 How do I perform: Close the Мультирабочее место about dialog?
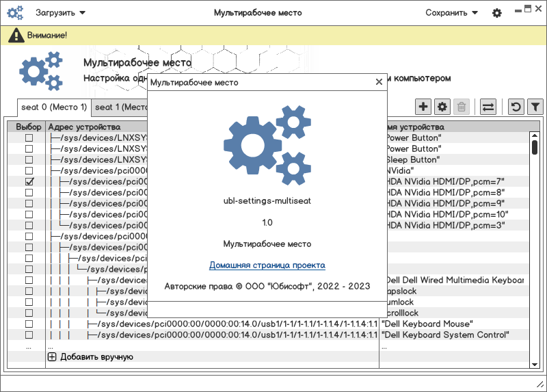[x=379, y=82]
